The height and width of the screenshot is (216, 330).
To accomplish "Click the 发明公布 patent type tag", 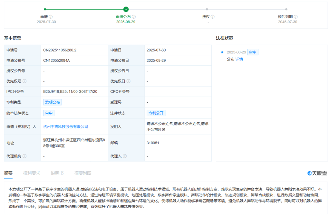I will 53,102.
